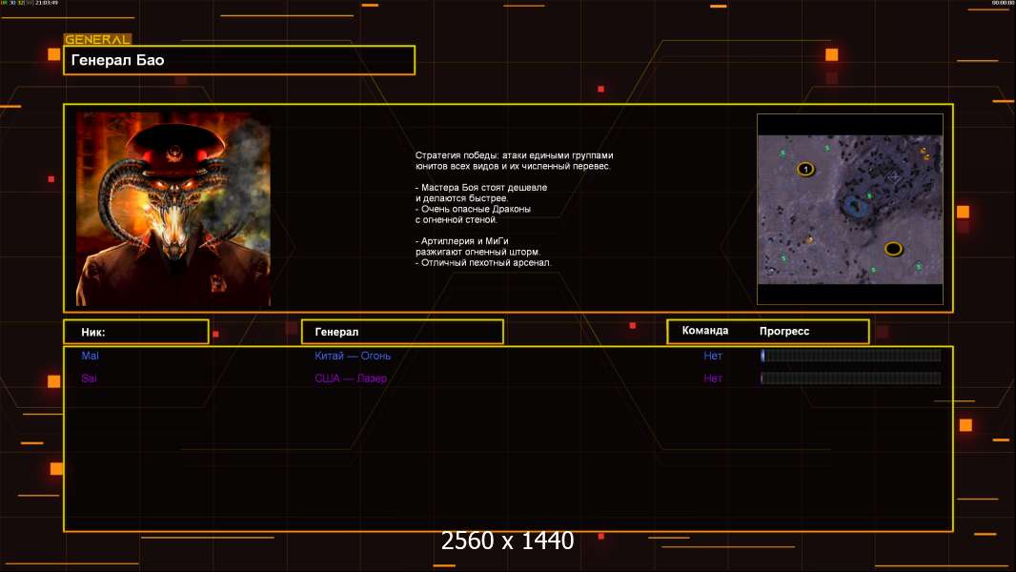
Task: Click the Нет team value for Mal
Action: click(713, 356)
